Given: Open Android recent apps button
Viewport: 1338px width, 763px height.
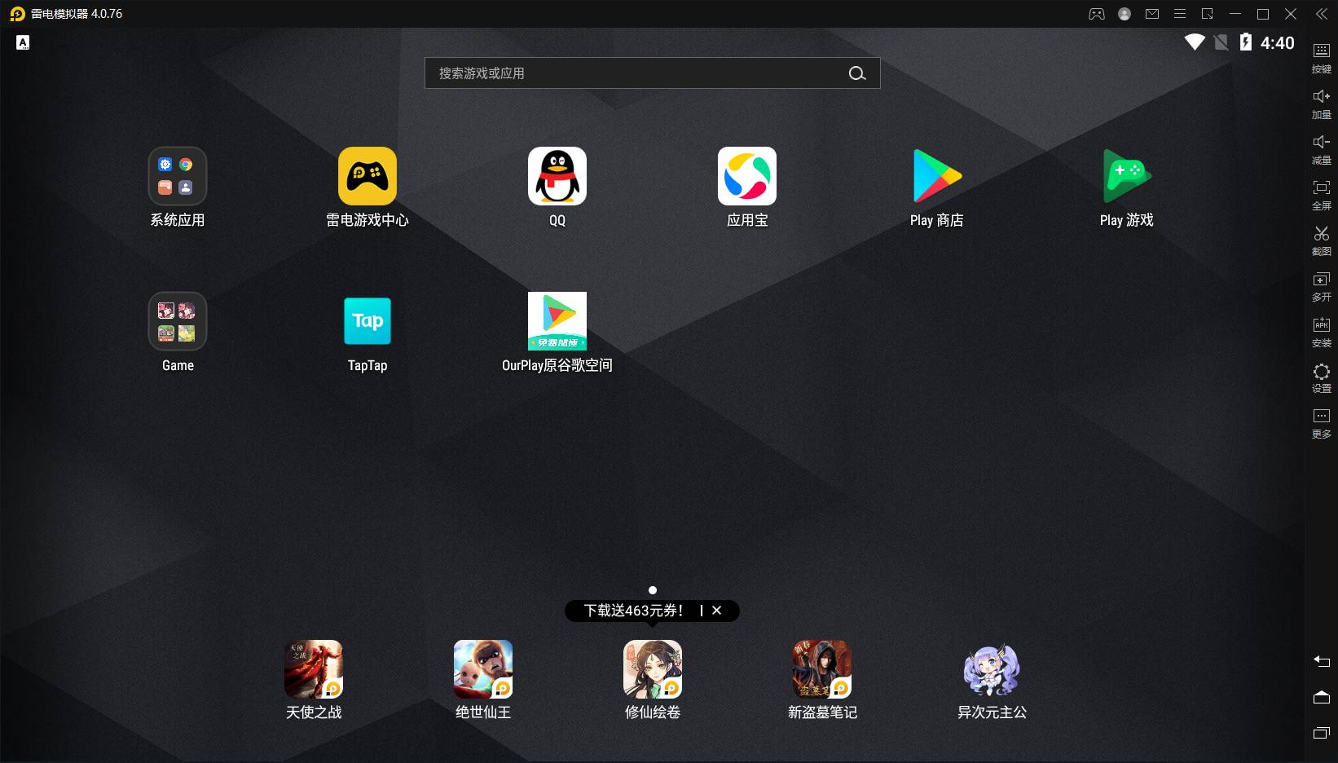Looking at the screenshot, I should click(x=1322, y=733).
